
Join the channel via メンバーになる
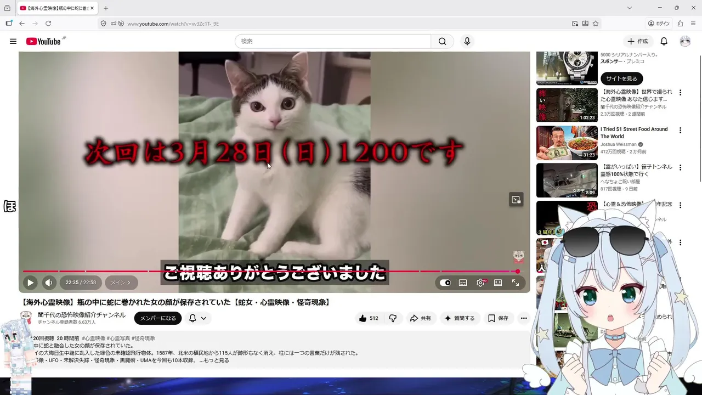[x=158, y=318]
